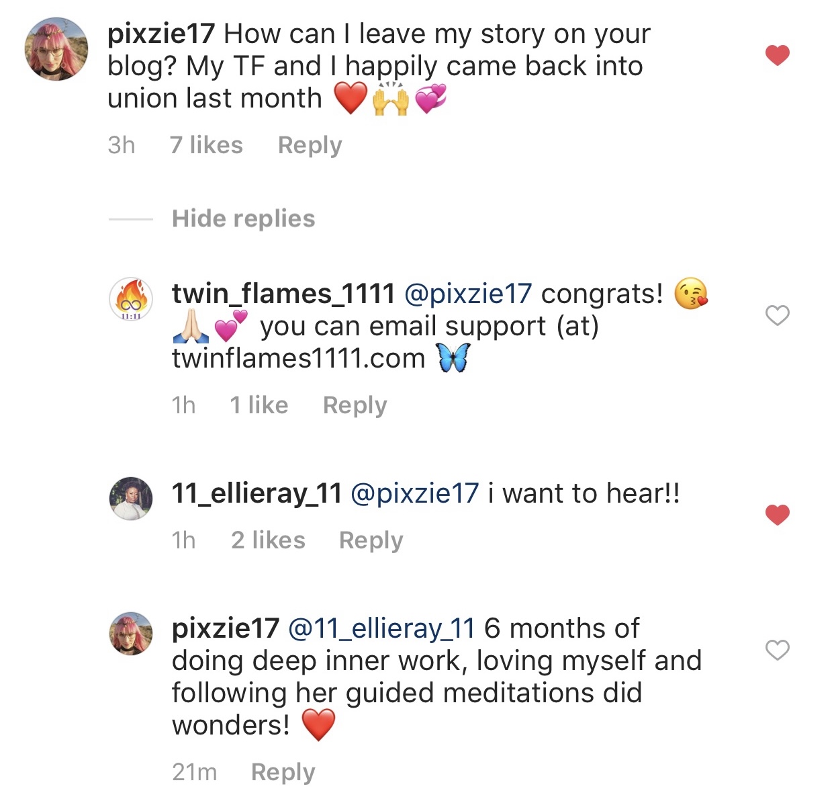
Task: Reply to pixzie17's story comment
Action: pos(310,145)
